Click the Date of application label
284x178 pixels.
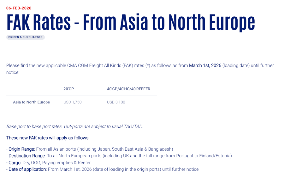[x=27, y=169]
